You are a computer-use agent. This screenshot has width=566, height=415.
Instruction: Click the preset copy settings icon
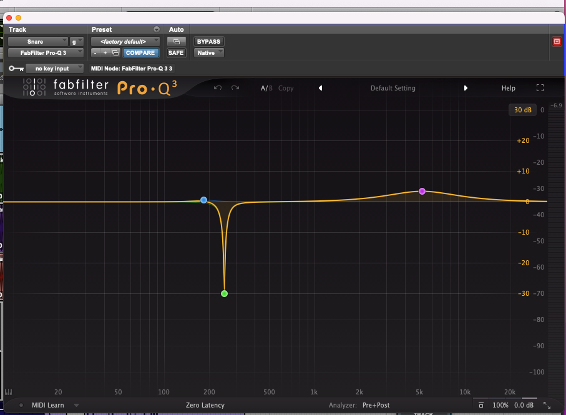click(115, 52)
